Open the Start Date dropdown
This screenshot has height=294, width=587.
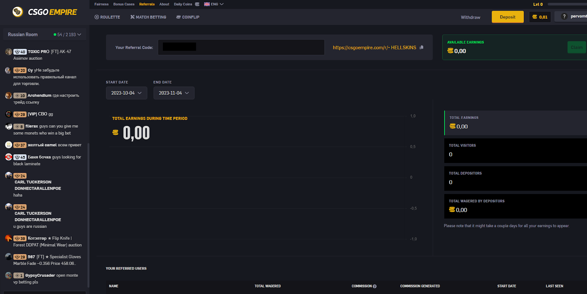[x=127, y=93]
